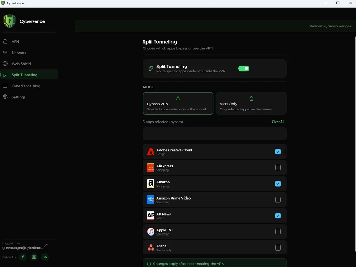Click the "3 apps selected (bypass)" text
Image resolution: width=356 pixels, height=267 pixels.
[163, 122]
